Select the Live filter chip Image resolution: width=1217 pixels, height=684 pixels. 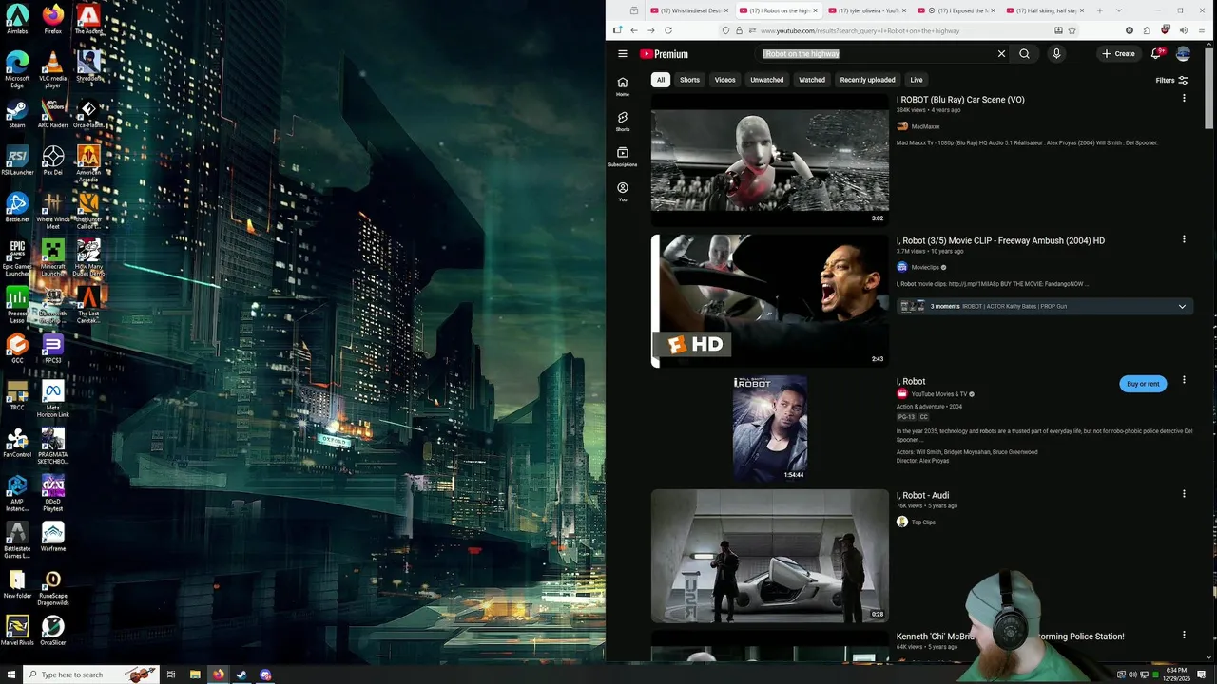[916, 80]
